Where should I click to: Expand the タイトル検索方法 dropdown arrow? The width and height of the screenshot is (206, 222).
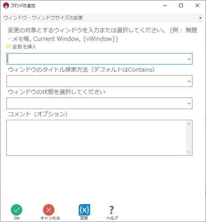tap(189, 81)
